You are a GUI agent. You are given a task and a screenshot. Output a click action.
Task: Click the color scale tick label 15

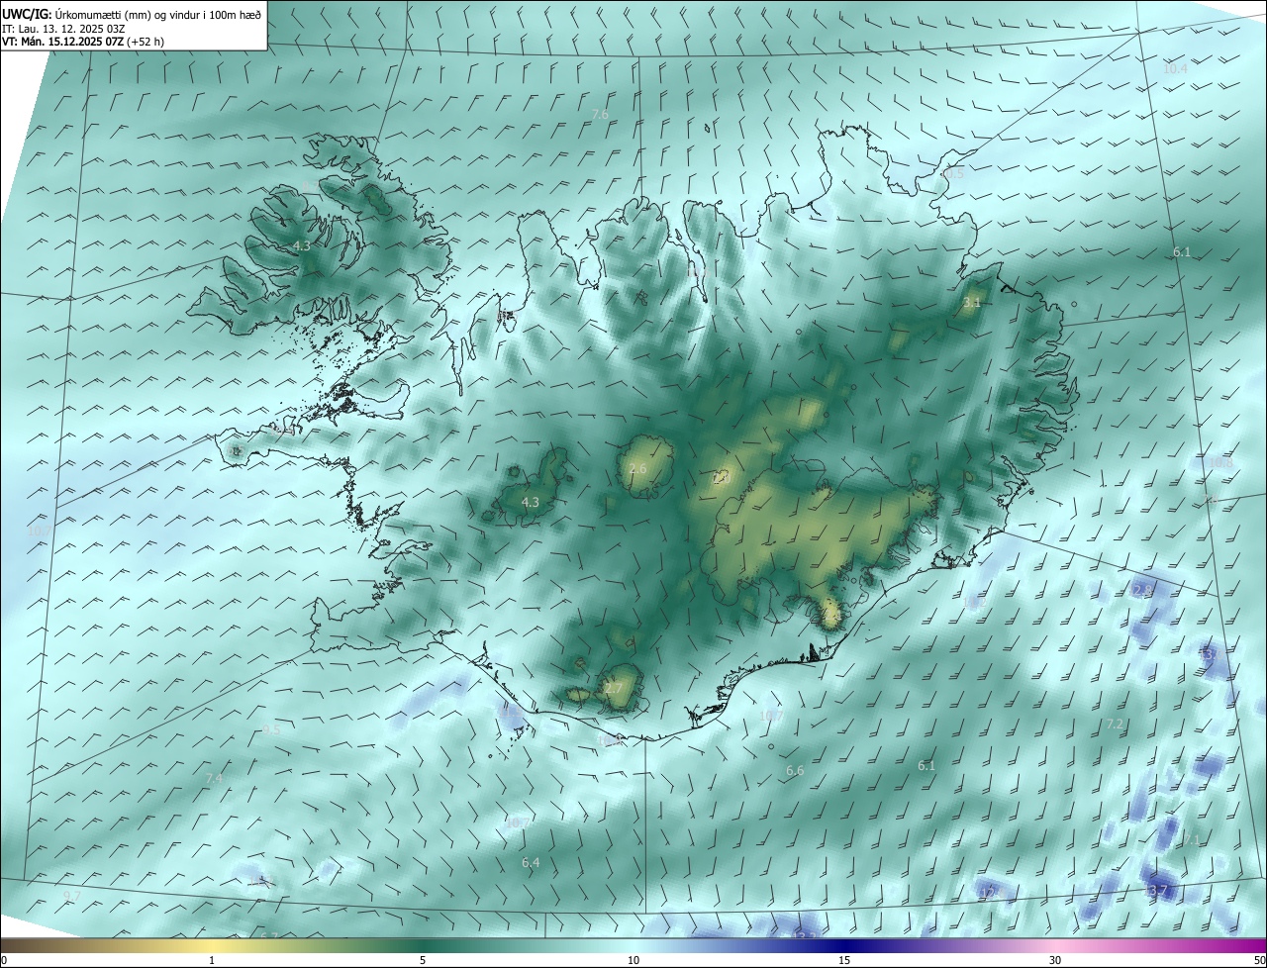tap(844, 960)
